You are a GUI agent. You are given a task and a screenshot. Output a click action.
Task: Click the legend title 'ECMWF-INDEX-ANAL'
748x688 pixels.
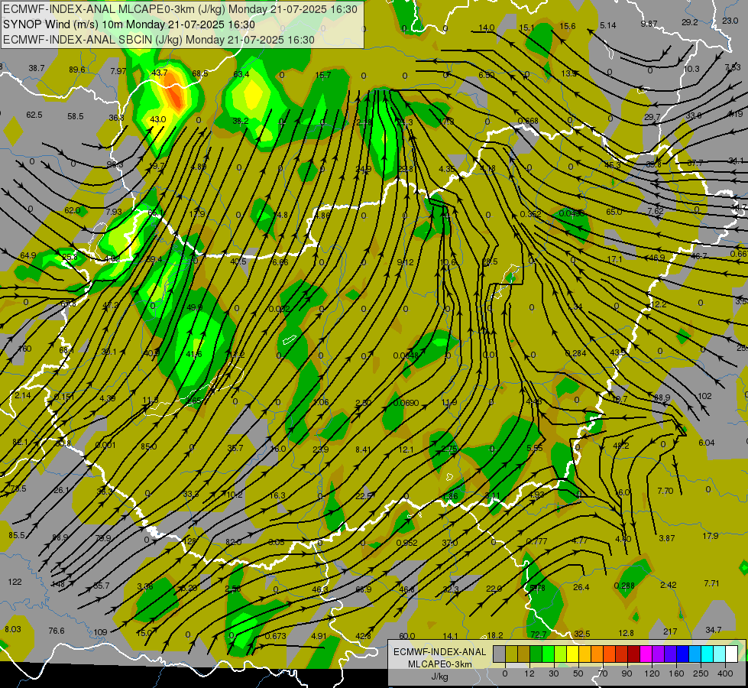tap(440, 652)
